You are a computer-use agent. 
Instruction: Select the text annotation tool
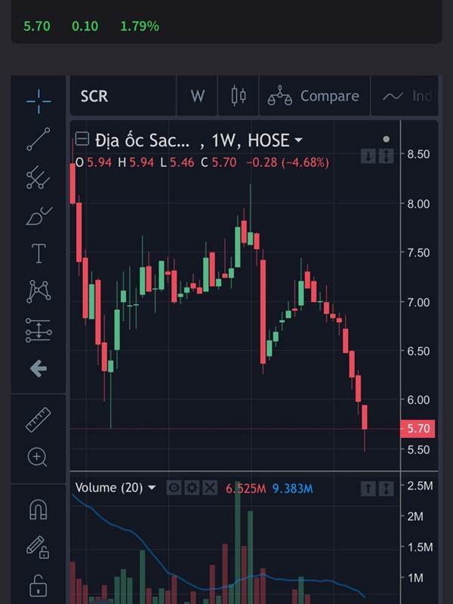39,254
